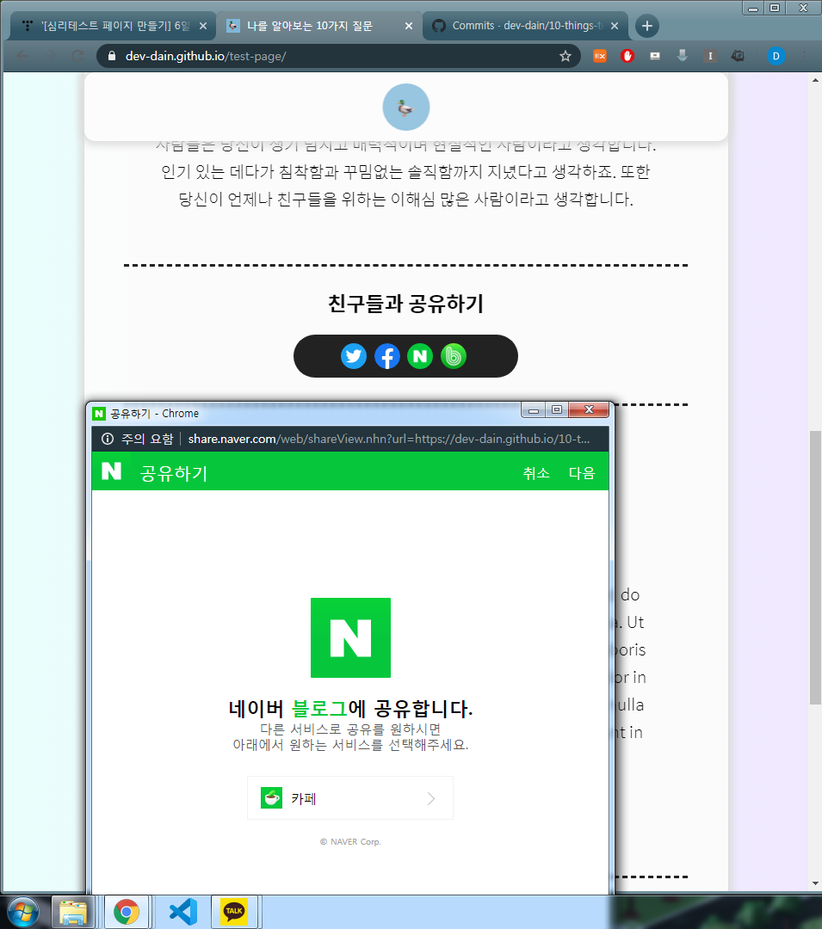Close the 심리테스트 페이지 만들기 tab
The image size is (822, 929).
click(202, 26)
